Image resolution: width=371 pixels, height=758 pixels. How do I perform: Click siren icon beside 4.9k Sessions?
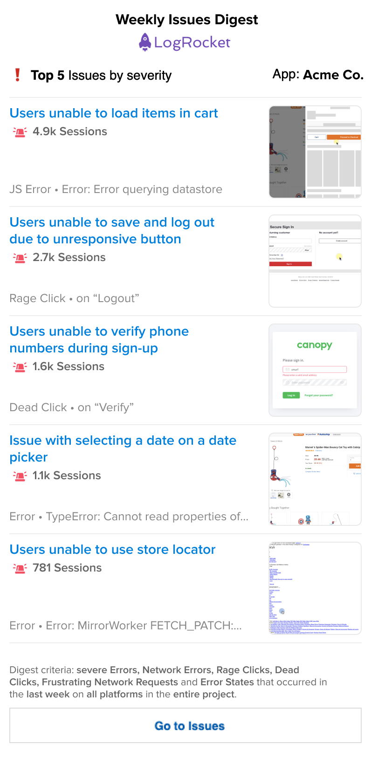20,132
